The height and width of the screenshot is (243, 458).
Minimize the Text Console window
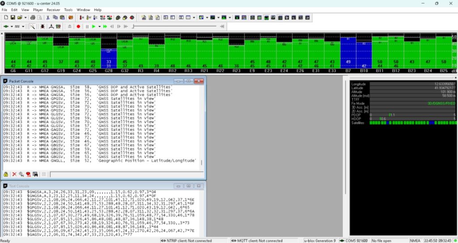coord(178,186)
